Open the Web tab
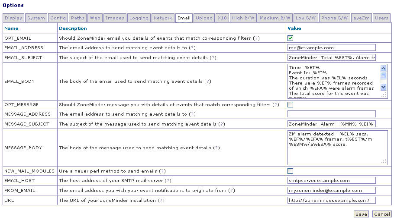394x220 pixels. pyautogui.click(x=95, y=18)
